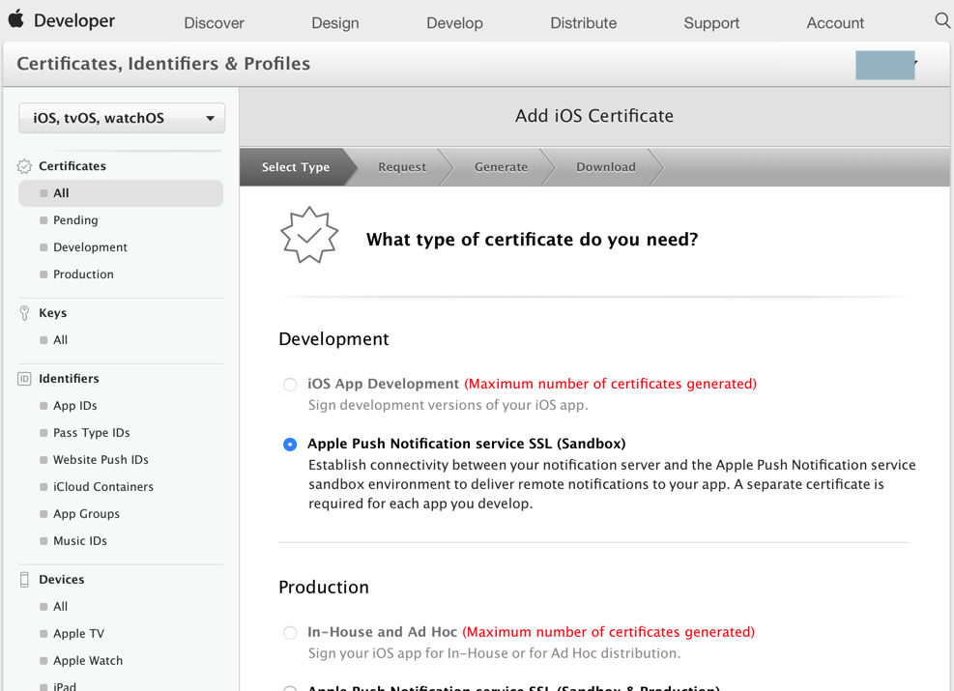Open the iOS, tvOS, watchOS platform dropdown
This screenshot has height=691, width=954.
122,118
